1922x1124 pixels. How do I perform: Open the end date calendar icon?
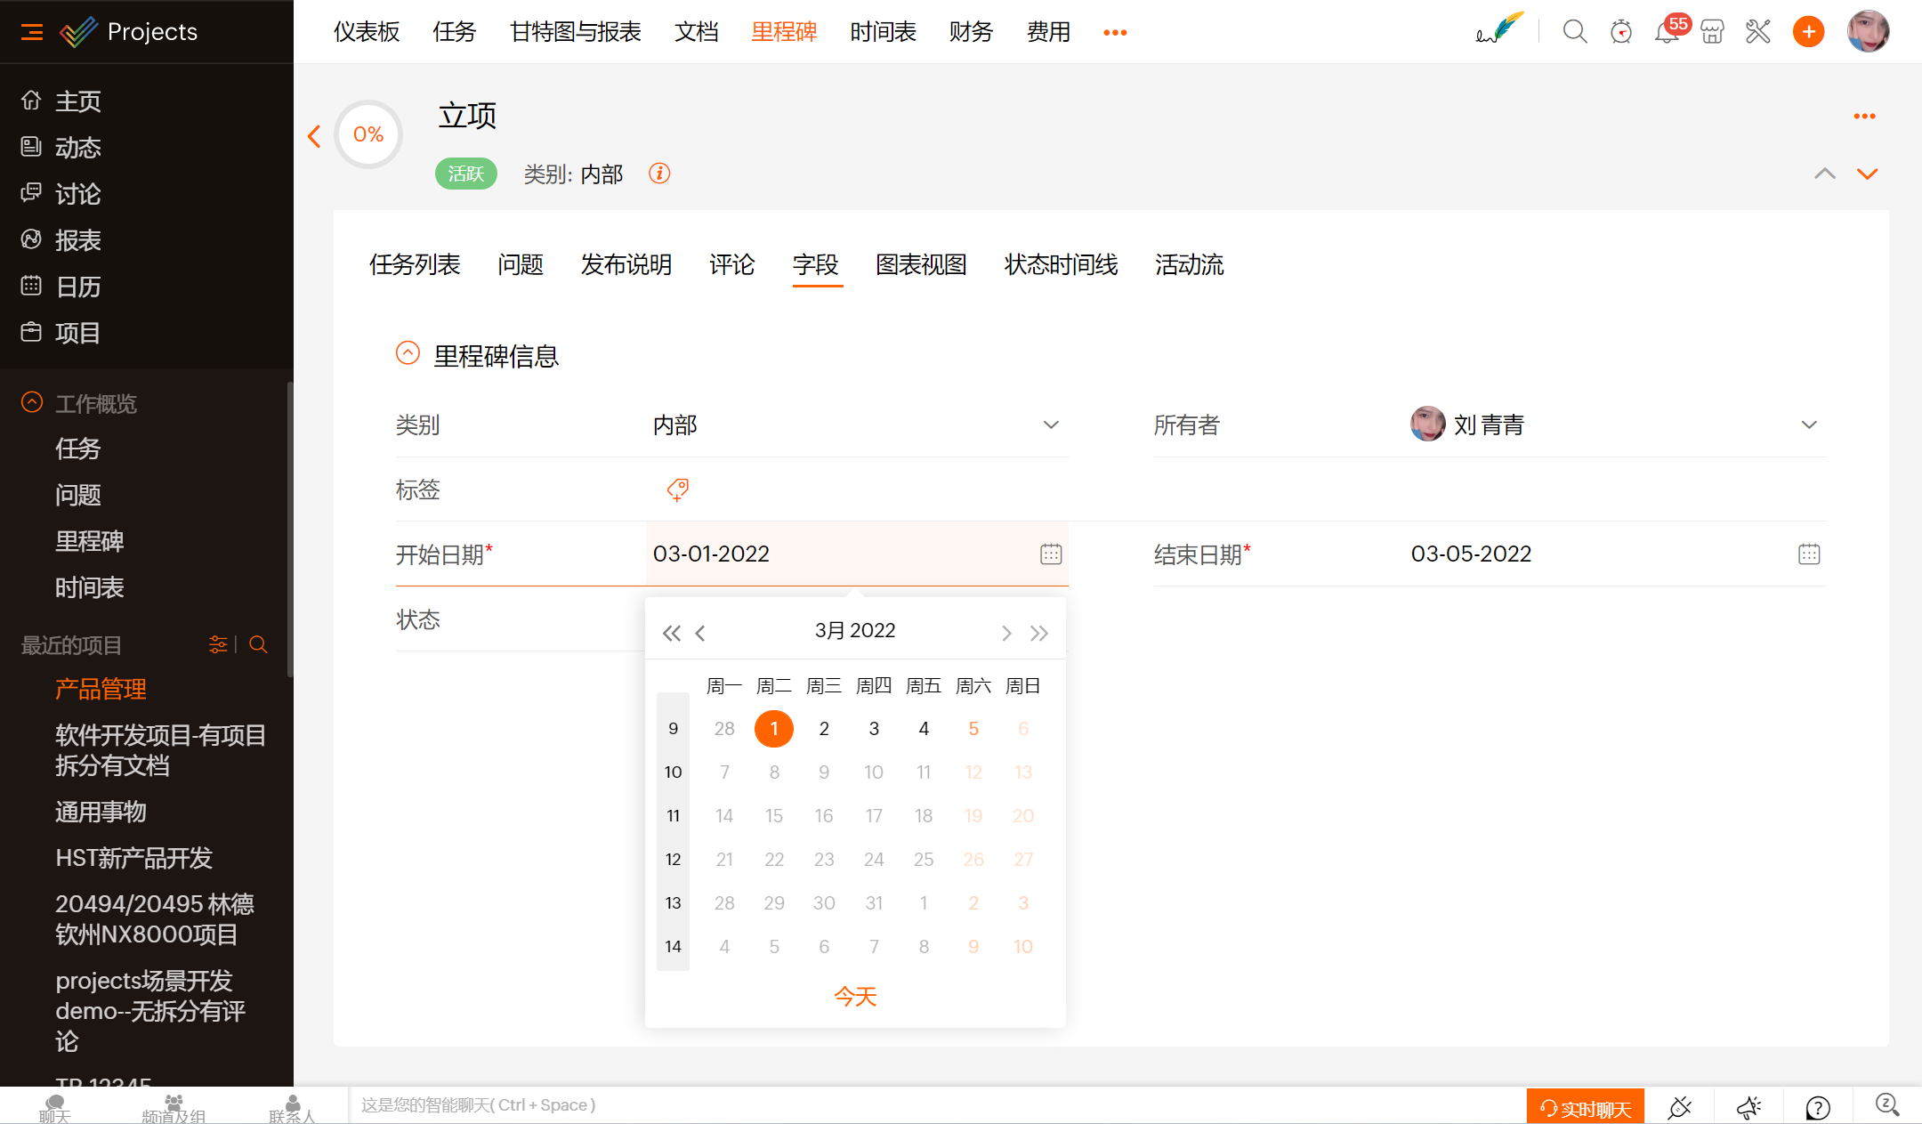tap(1808, 554)
